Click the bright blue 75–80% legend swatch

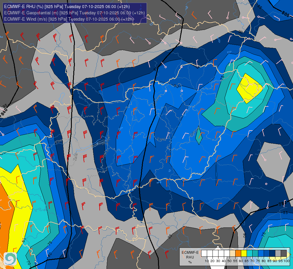(261, 253)
